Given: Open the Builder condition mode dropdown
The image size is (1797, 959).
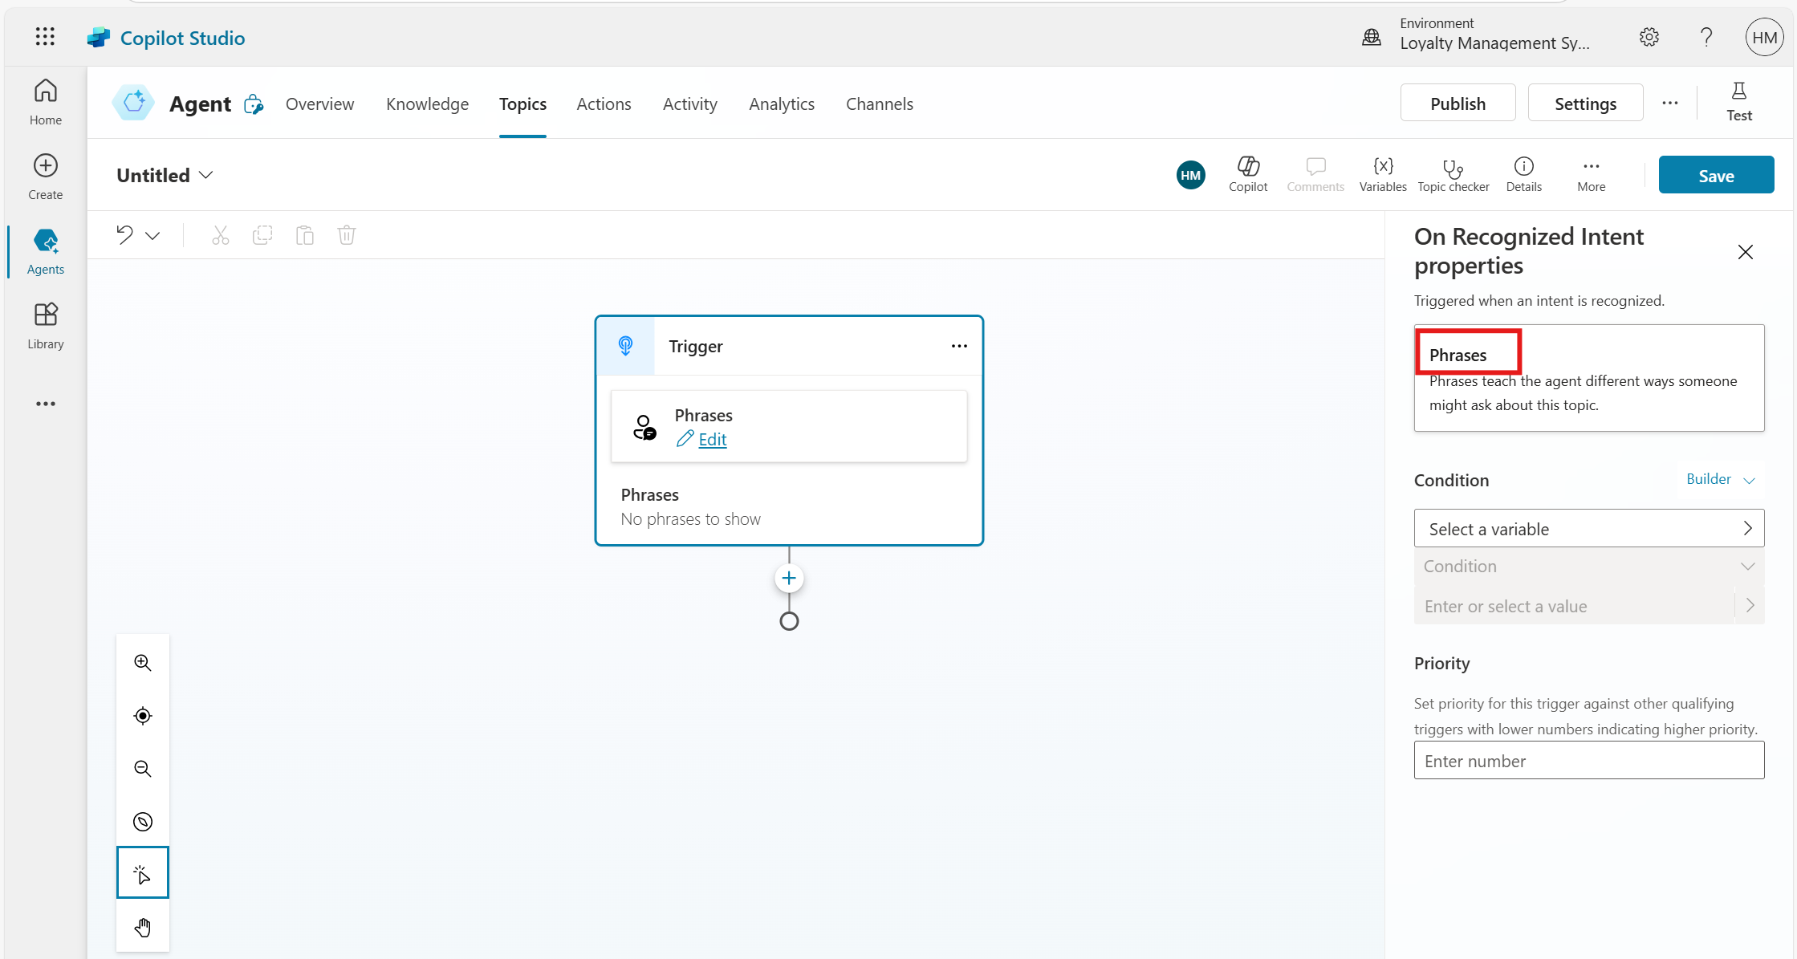Looking at the screenshot, I should pyautogui.click(x=1721, y=479).
